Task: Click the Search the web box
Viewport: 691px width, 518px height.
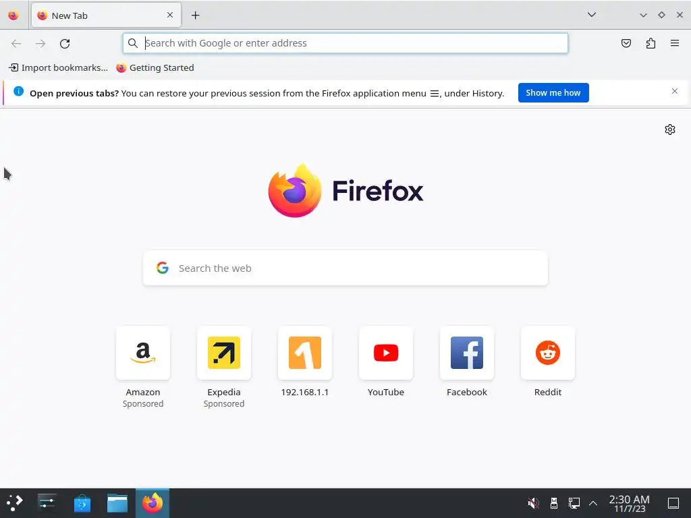Action: point(345,268)
